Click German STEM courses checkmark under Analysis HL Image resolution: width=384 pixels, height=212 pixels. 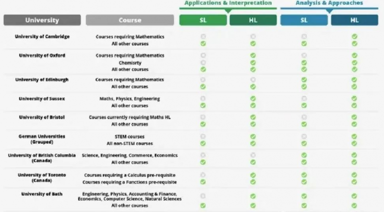(x=354, y=136)
